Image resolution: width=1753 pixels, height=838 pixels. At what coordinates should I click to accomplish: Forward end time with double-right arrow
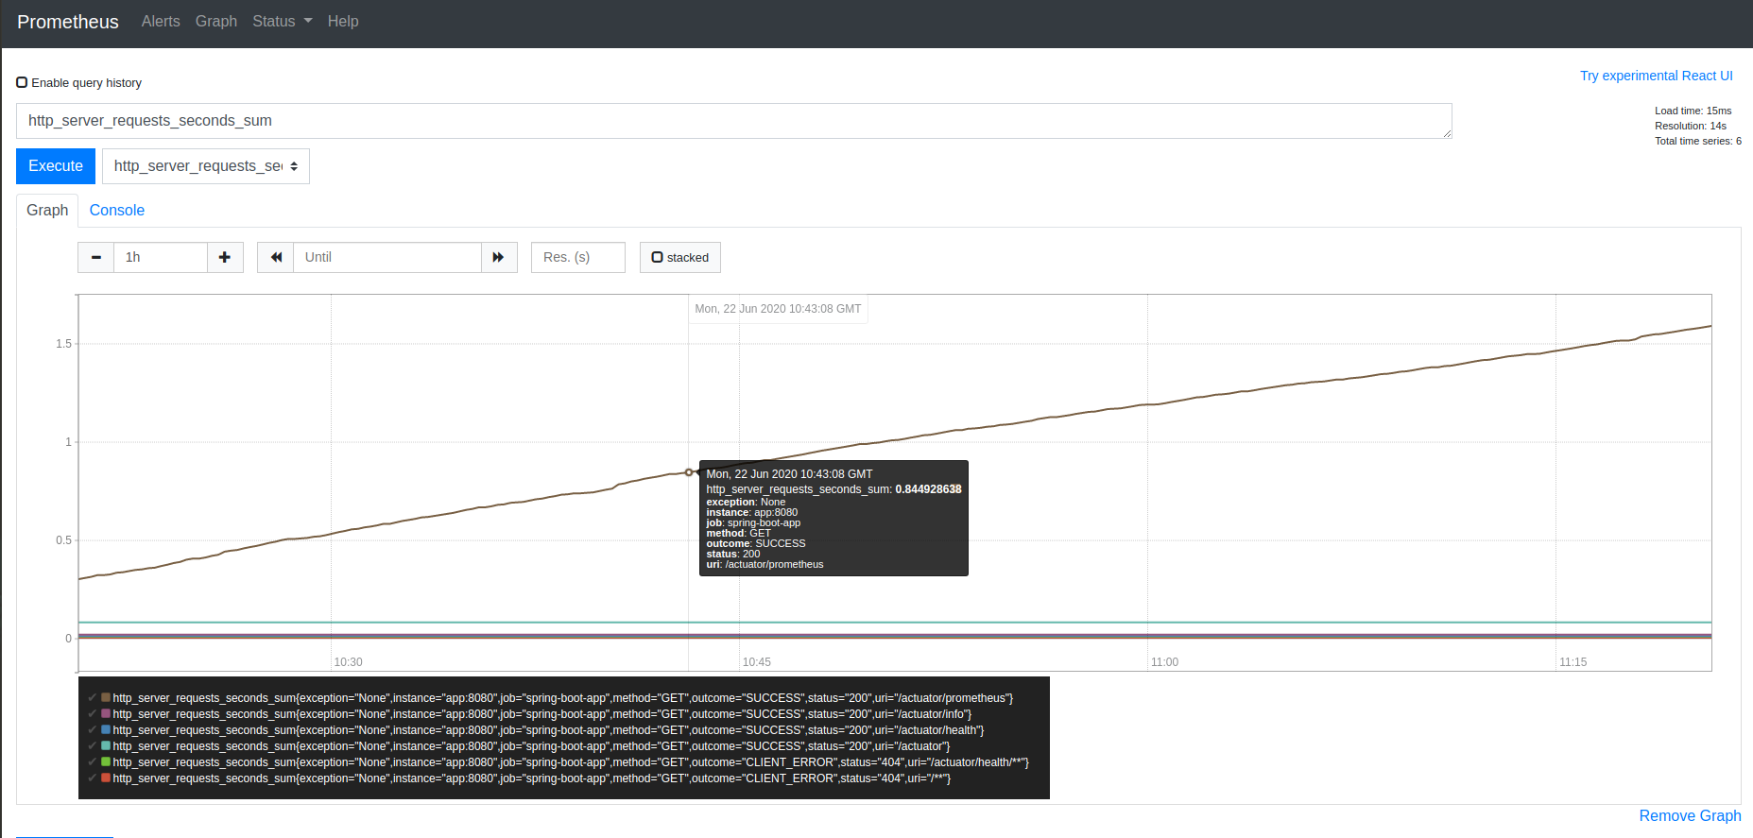point(499,257)
